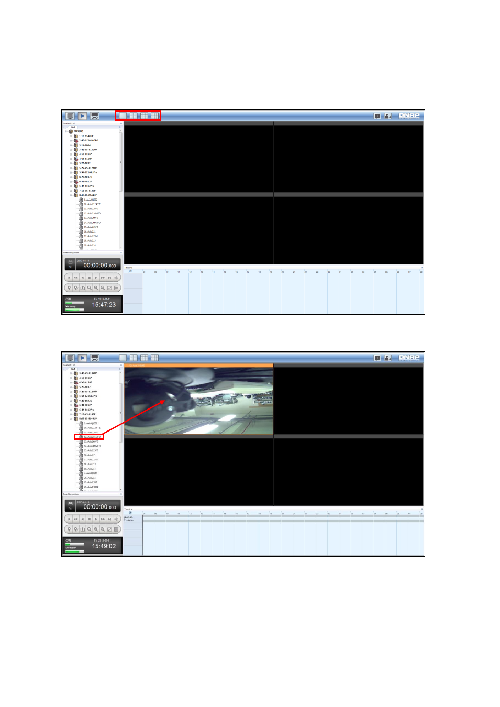The height and width of the screenshot is (707, 500).
Task: Expand 3-14-2004L server in upper window
Action: [71, 145]
